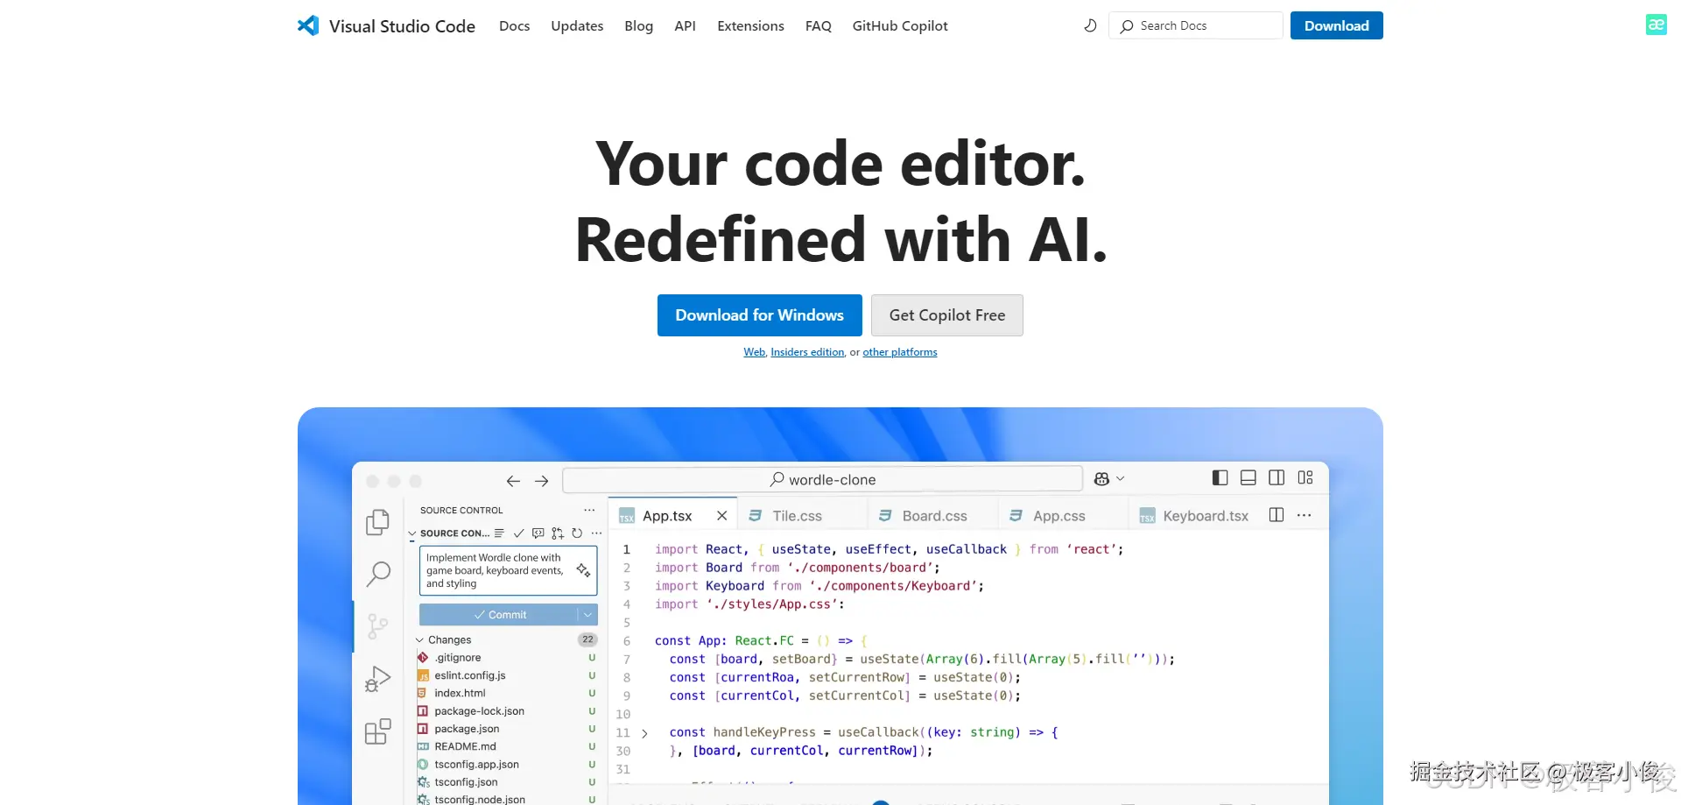Image resolution: width=1681 pixels, height=805 pixels.
Task: Click the Copilot icon beside the command bar
Action: point(1101,479)
